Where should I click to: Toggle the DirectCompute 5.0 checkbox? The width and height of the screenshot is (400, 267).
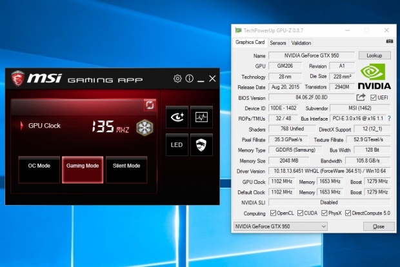(348, 213)
